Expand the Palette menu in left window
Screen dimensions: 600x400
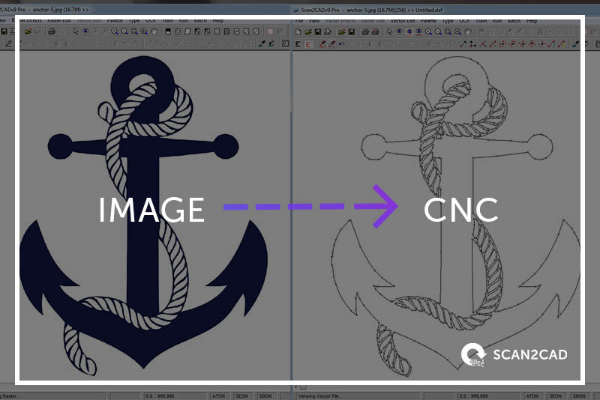click(x=113, y=21)
